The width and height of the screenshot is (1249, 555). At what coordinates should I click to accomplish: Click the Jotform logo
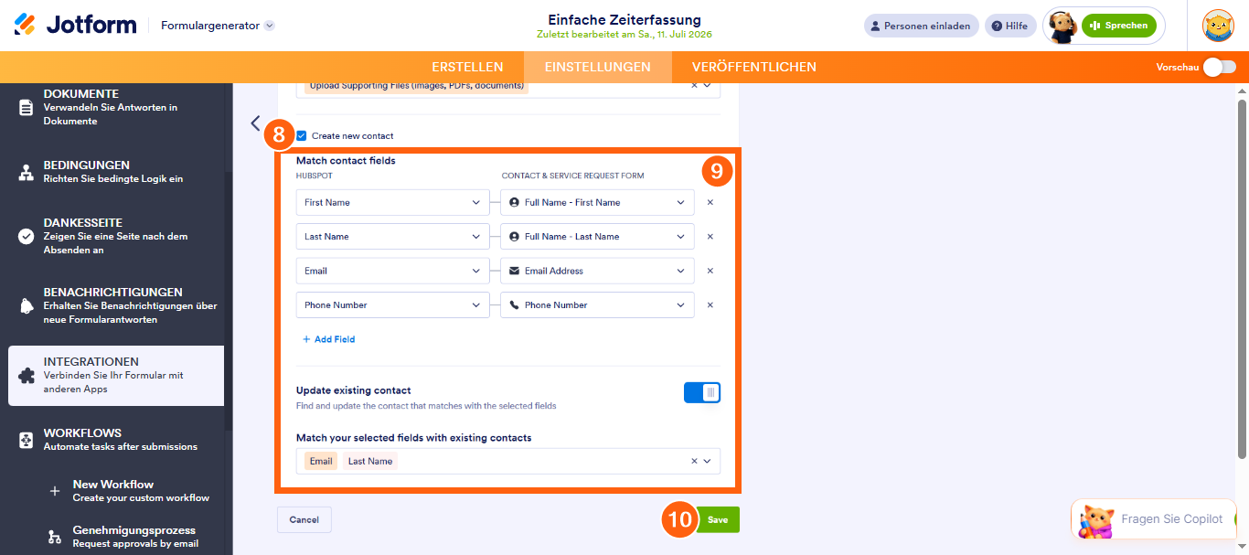point(75,25)
